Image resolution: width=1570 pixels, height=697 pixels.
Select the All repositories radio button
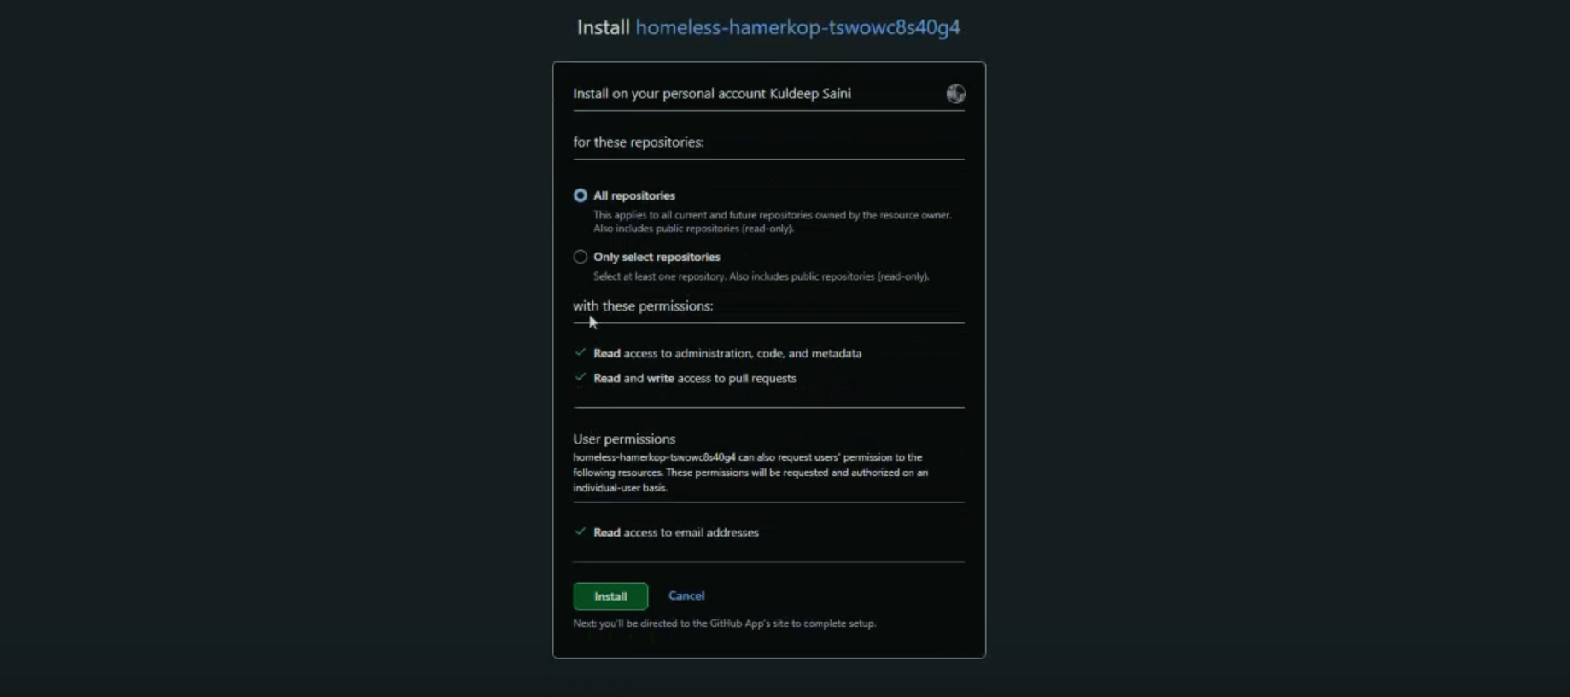[x=581, y=195]
